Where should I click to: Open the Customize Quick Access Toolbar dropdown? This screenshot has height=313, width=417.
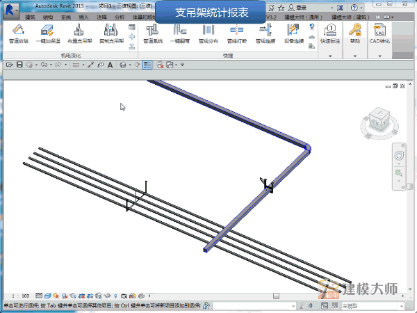[x=182, y=65]
